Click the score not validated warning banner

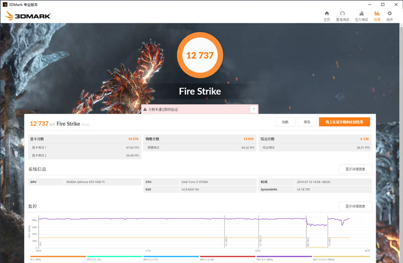[199, 109]
